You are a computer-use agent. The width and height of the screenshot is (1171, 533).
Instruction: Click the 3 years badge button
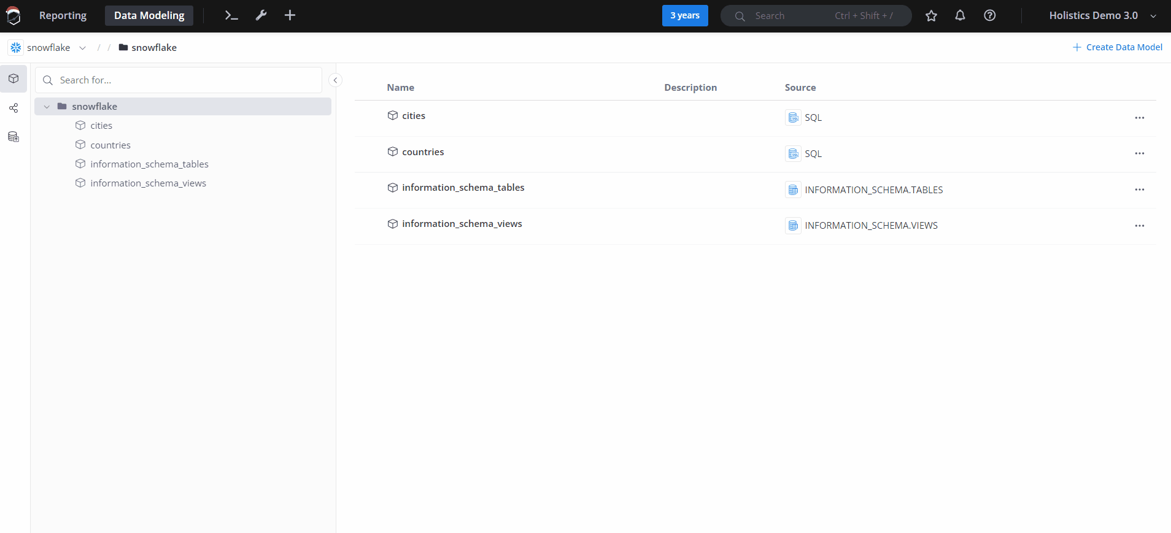(x=685, y=15)
